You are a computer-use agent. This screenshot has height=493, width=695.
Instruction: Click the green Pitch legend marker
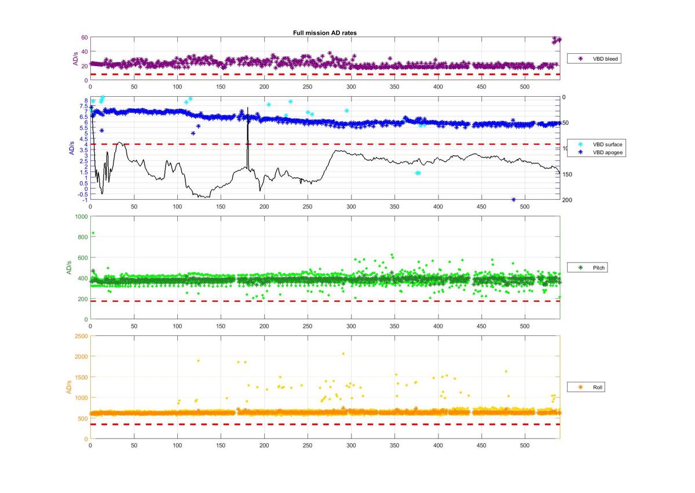click(x=580, y=268)
